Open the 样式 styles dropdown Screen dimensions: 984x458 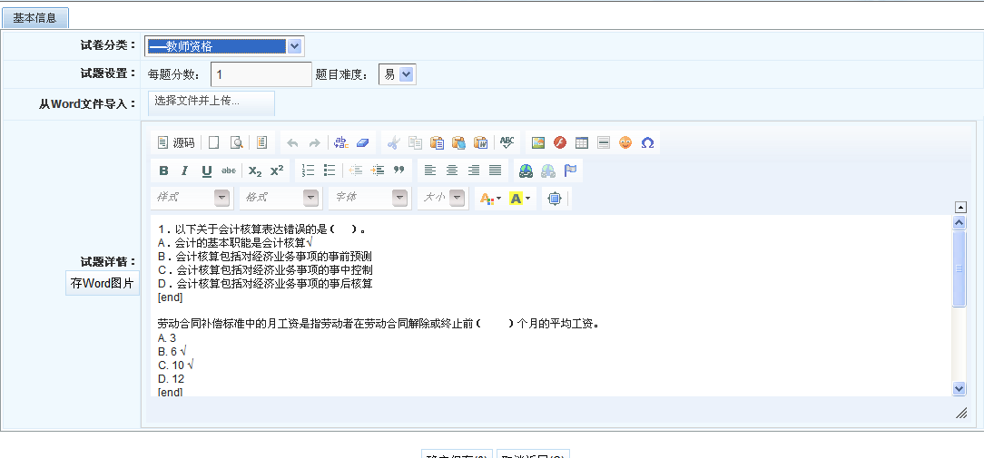(x=192, y=199)
